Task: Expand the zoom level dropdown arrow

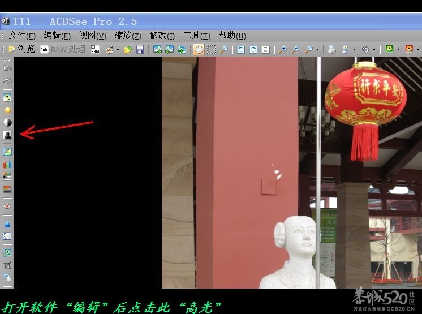Action: (317, 50)
